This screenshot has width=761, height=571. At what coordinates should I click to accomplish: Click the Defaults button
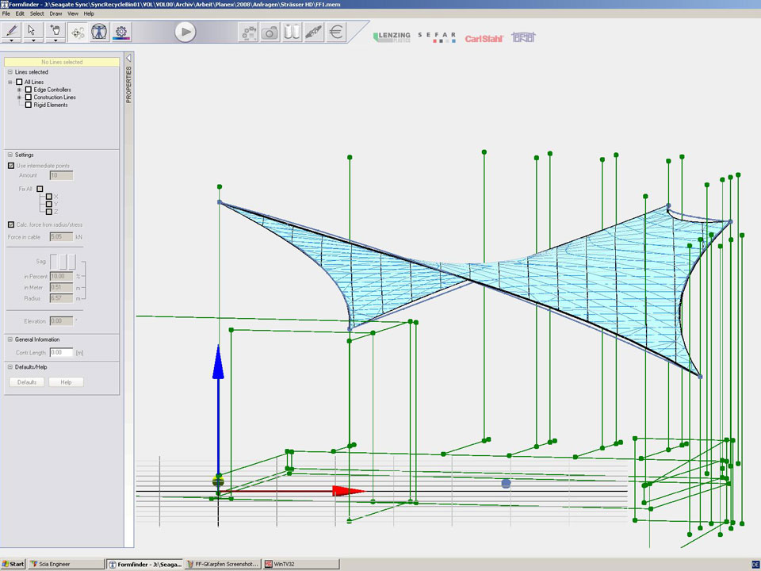27,382
